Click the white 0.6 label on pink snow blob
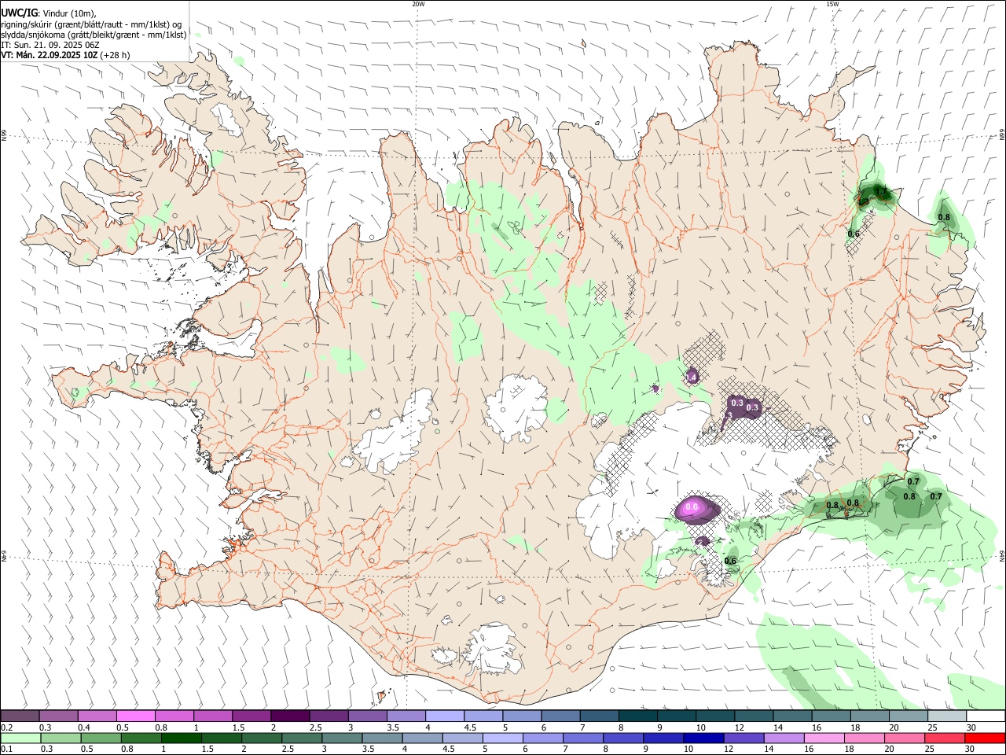This screenshot has width=1006, height=755. pyautogui.click(x=692, y=507)
